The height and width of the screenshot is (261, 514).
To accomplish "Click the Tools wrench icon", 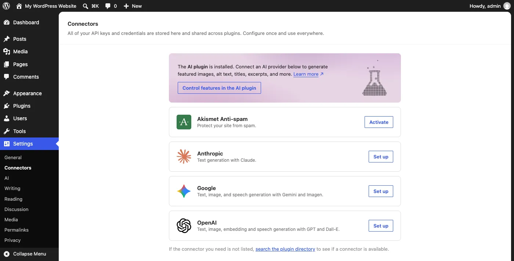I will coord(7,131).
